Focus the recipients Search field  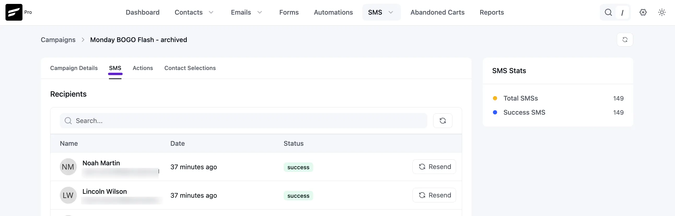243,121
